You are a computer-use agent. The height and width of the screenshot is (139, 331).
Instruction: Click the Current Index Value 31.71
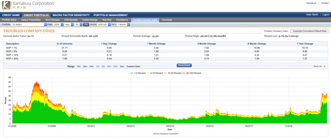click(x=31, y=36)
